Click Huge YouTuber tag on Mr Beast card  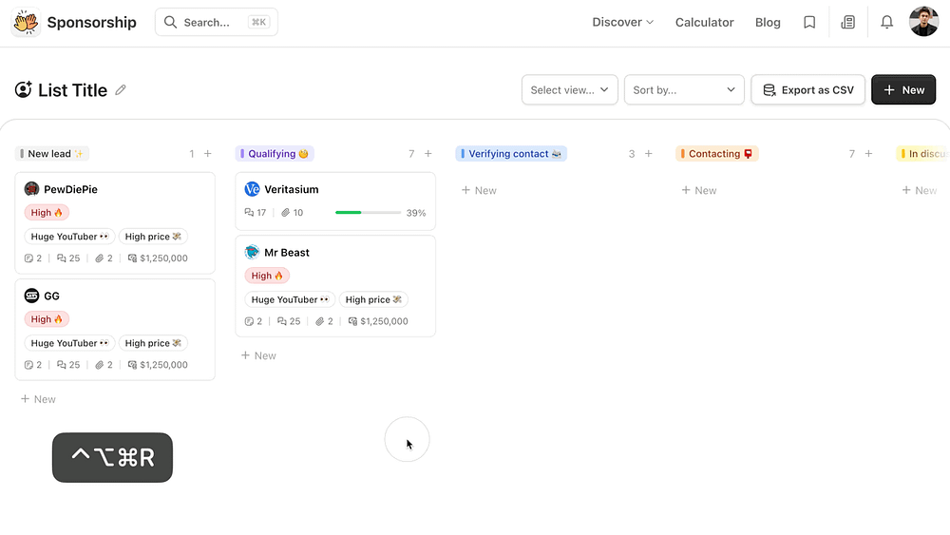[x=290, y=299]
